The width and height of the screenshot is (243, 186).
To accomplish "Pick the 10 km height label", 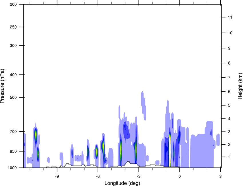I will point(230,33).
